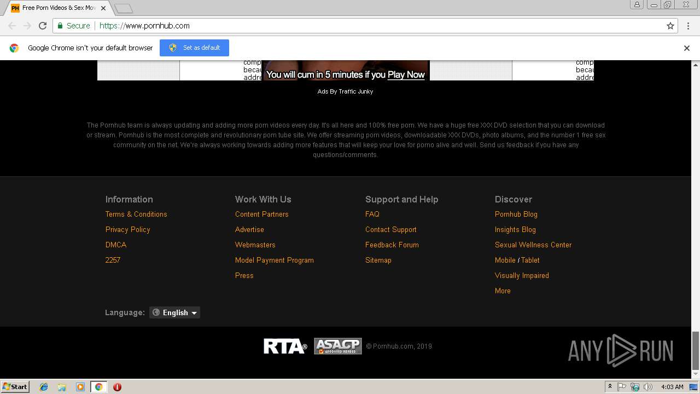Open the Model Payment Program link
The height and width of the screenshot is (394, 700).
point(275,260)
